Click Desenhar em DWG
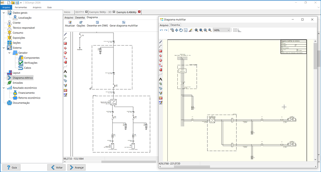321x172 pixels. [97, 22]
